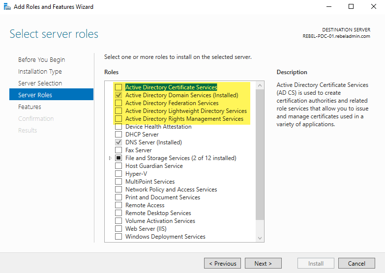
Task: Check Active Directory Rights Management Services
Action: tap(118, 119)
